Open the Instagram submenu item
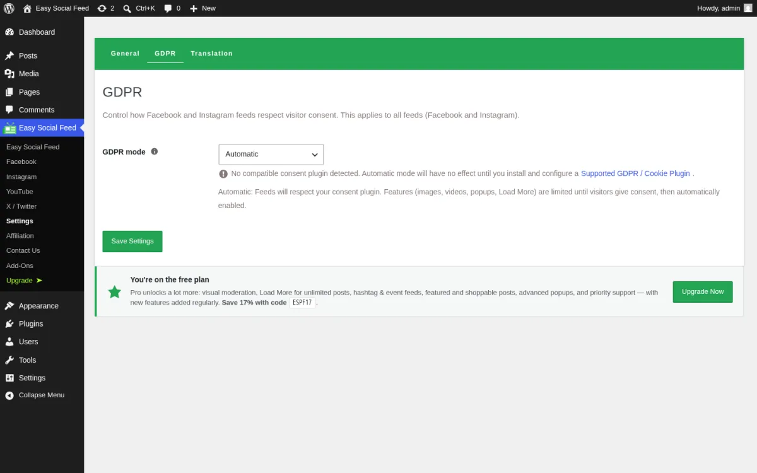This screenshot has height=473, width=757. pyautogui.click(x=21, y=177)
